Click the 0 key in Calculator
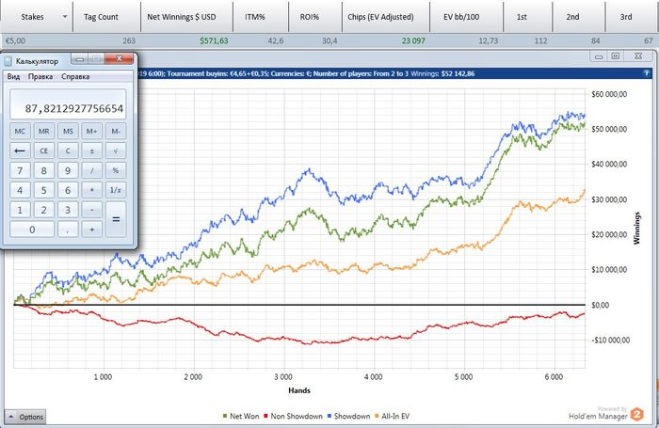This screenshot has width=659, height=428. coord(32,230)
